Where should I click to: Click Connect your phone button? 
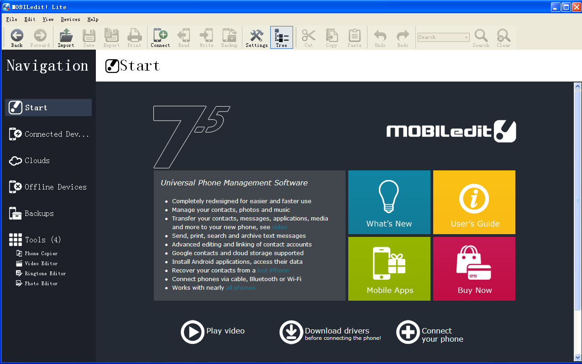pos(430,332)
